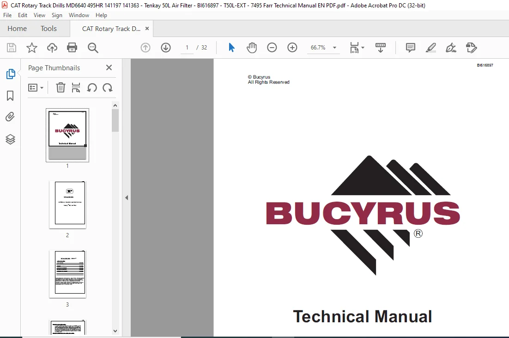
Task: Select the Highlight text tool
Action: point(431,48)
